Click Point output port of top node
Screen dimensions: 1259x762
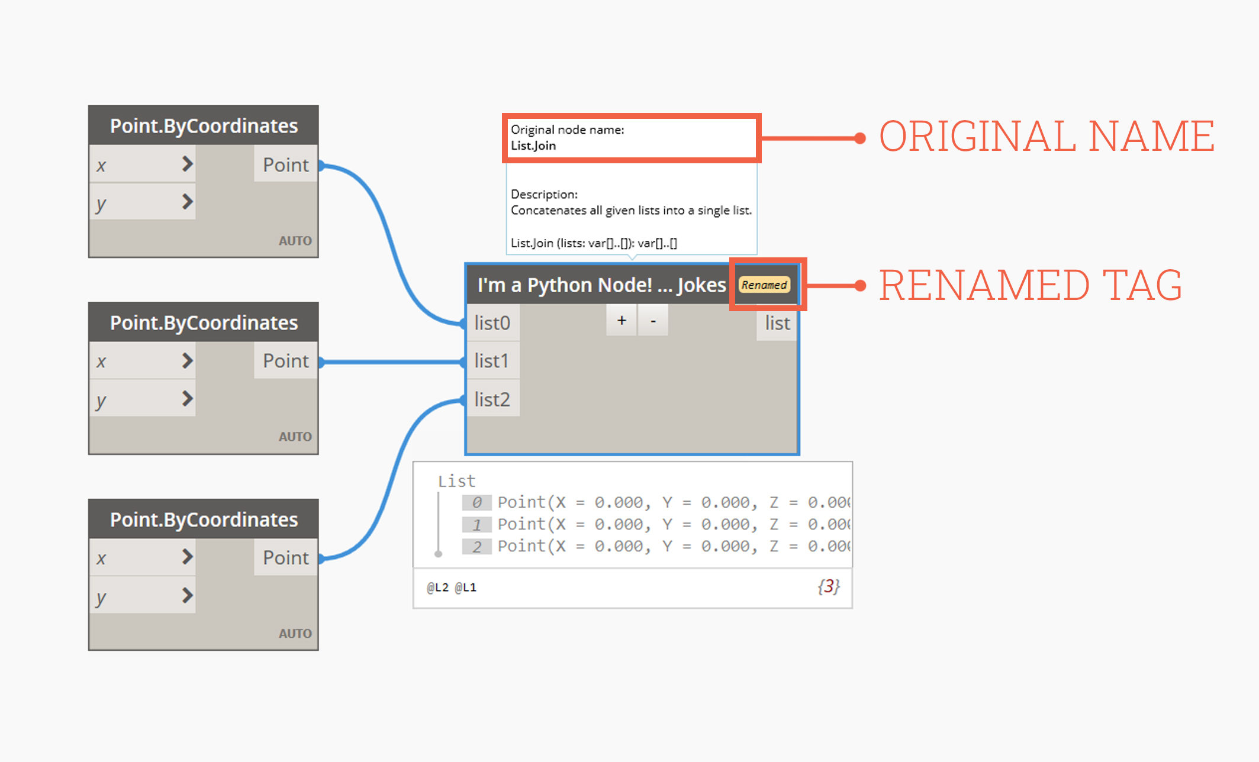point(286,165)
